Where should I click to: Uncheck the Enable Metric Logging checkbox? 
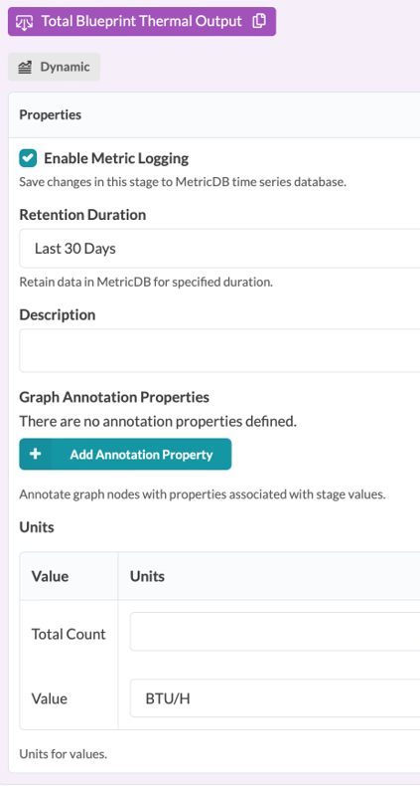(28, 158)
